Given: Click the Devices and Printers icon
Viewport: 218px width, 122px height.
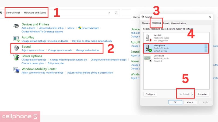Looking at the screenshot, I should pyautogui.click(x=17, y=26).
